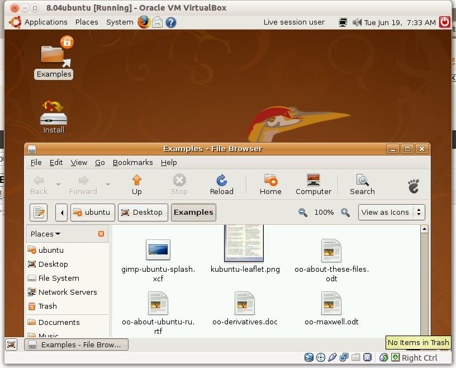Open the Applications menu in top panel
This screenshot has height=368, width=456.
tap(46, 22)
